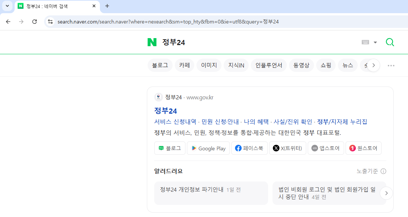Viewport: 408px width, 217px height.
Task: Click the virtual keyboard input icon
Action: coord(365,42)
